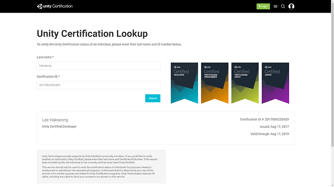The height and width of the screenshot is (187, 334).
Task: Open the hamburger menu icon
Action: (x=276, y=6)
